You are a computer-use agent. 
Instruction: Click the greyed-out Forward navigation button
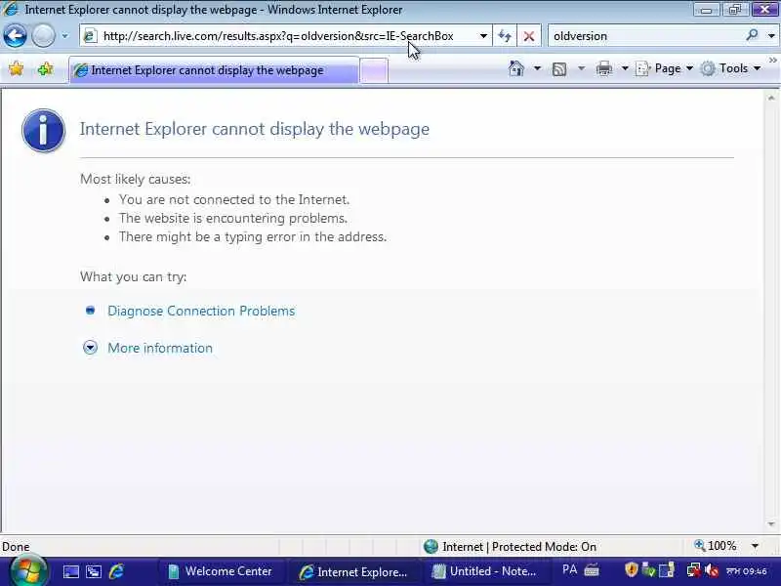click(x=43, y=36)
